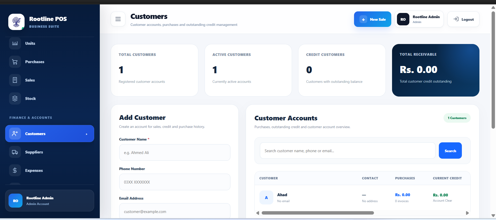Click the Search button in Customer Accounts
The image size is (496, 220).
point(450,151)
